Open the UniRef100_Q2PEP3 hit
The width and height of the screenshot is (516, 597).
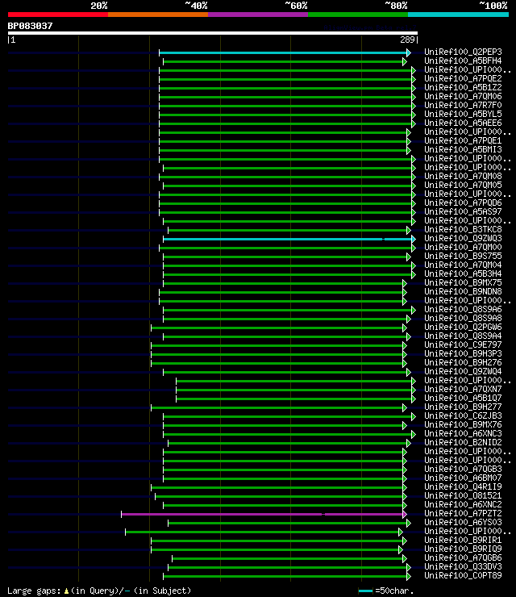coord(463,52)
